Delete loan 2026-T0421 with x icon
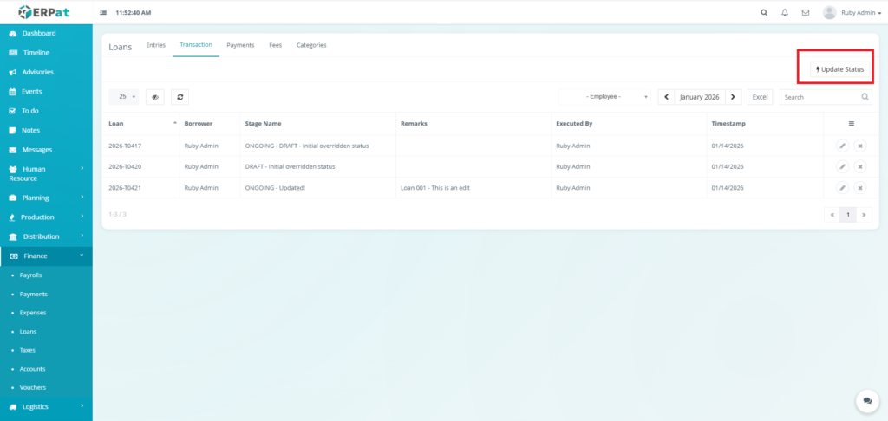The width and height of the screenshot is (888, 421). tap(859, 187)
